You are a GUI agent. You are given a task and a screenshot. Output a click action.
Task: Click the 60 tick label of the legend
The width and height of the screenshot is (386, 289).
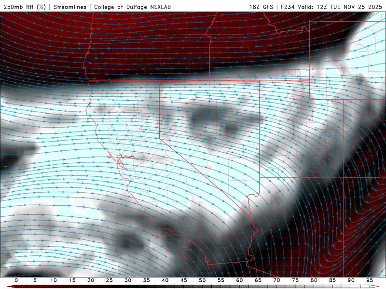tap(239, 280)
